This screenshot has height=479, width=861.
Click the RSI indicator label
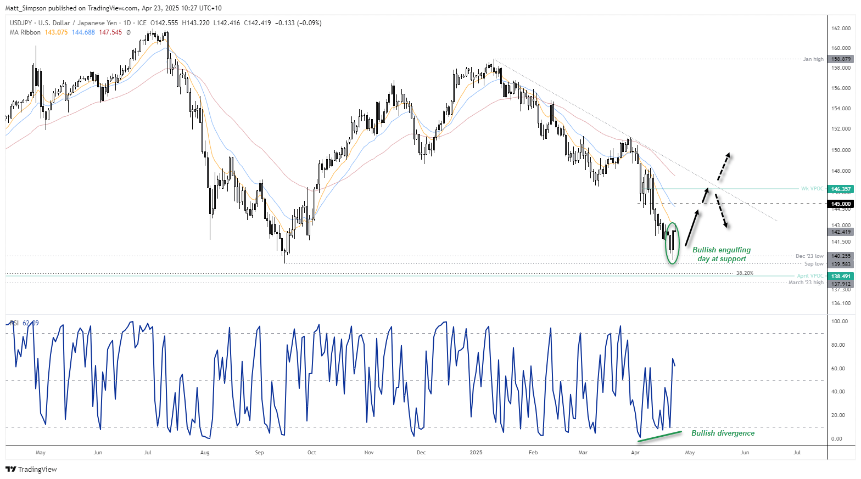pyautogui.click(x=14, y=323)
